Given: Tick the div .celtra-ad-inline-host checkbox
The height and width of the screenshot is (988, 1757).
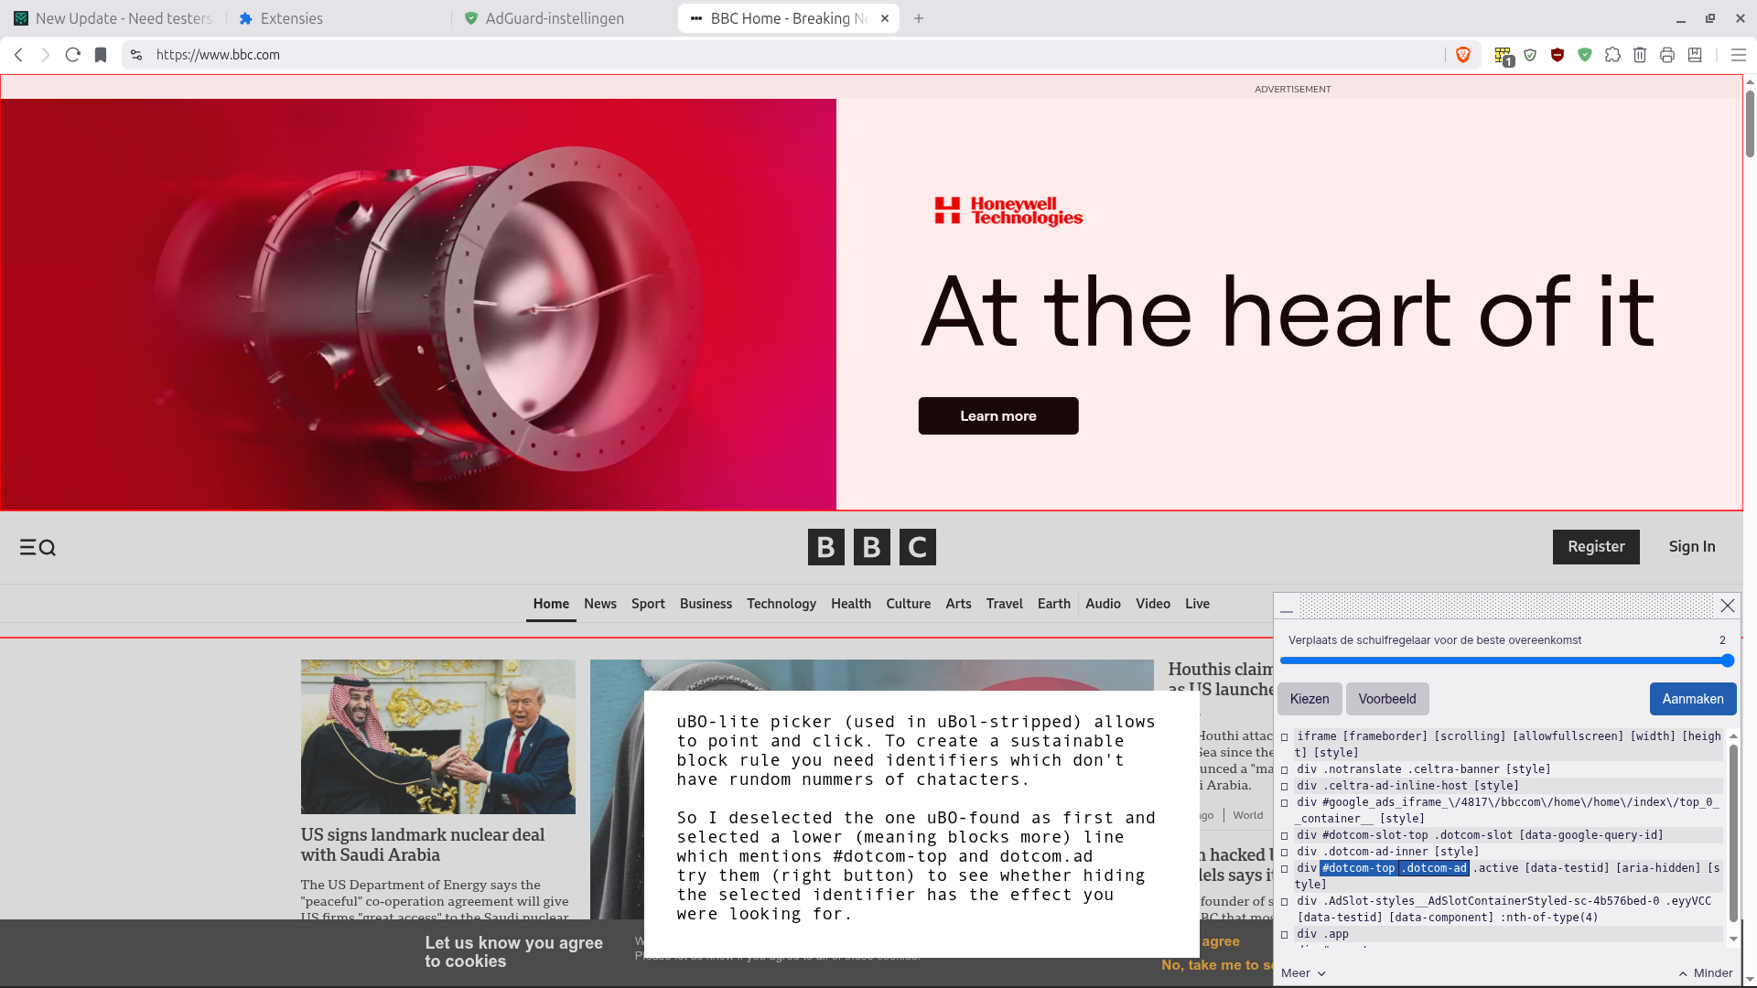Looking at the screenshot, I should tap(1285, 786).
